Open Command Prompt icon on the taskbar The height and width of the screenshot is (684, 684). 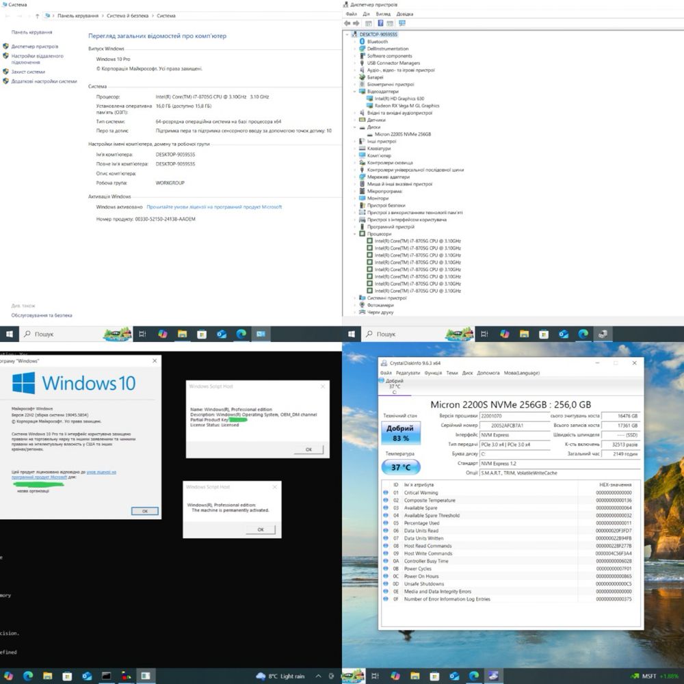(106, 676)
